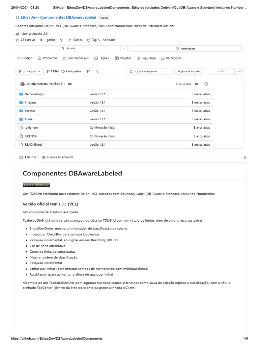The width and height of the screenshot is (259, 346).
Task: Open the Fonte folder
Action: 29,119
